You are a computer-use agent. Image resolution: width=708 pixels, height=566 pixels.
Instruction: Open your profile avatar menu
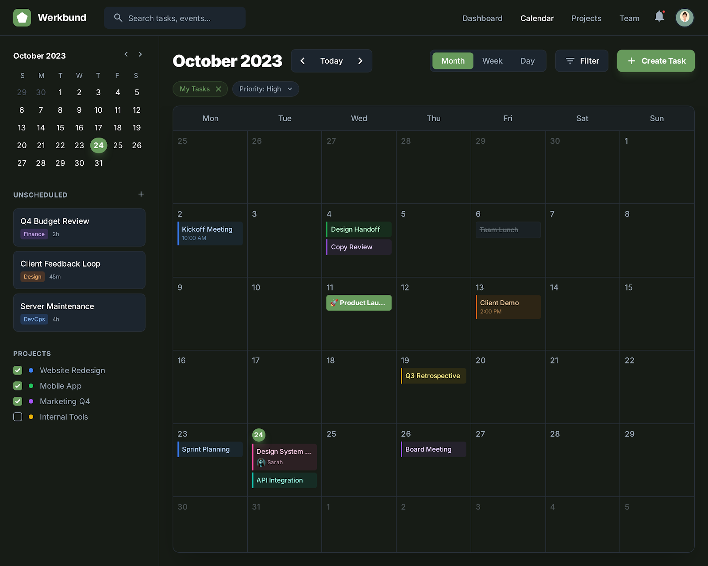[685, 18]
